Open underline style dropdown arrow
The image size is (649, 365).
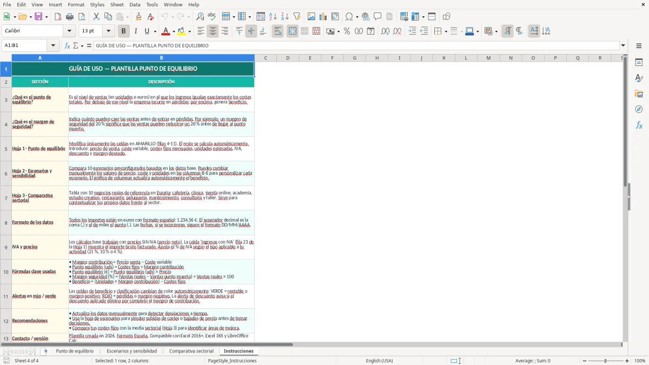pyautogui.click(x=154, y=31)
